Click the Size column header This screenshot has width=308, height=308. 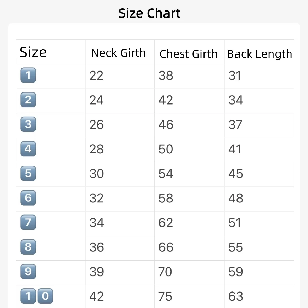click(x=33, y=52)
